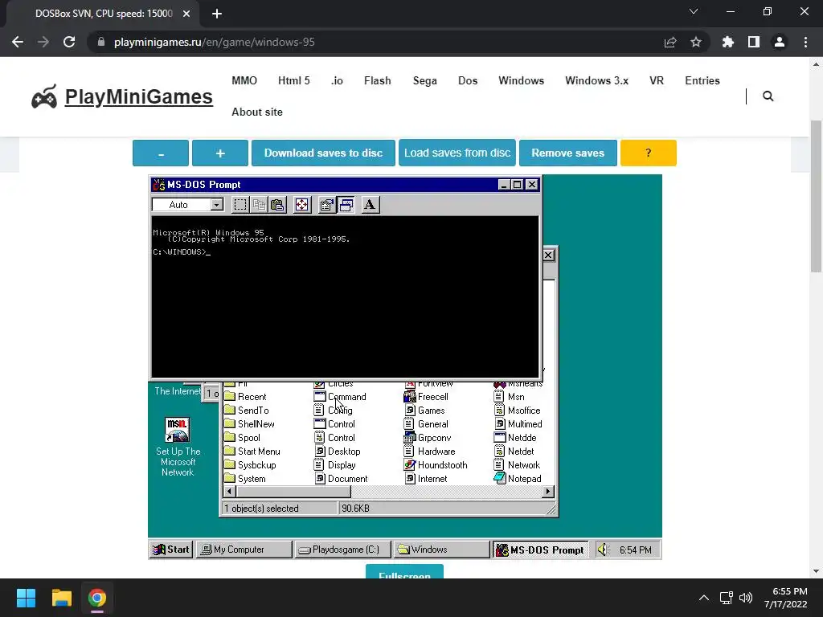
Task: Click the Copy icon in MS-DOS Prompt toolbar
Action: [x=259, y=205]
